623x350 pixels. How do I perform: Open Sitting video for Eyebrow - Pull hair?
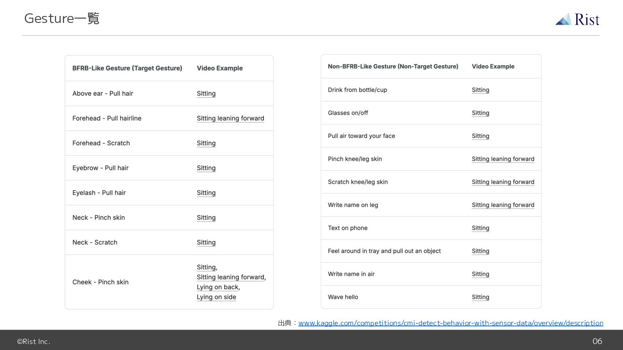206,168
